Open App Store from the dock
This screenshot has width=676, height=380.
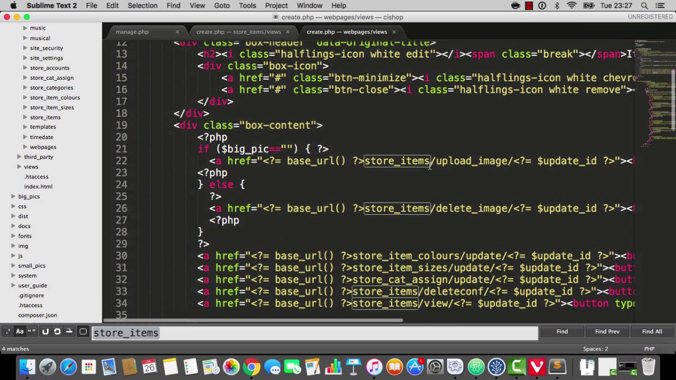(x=415, y=366)
